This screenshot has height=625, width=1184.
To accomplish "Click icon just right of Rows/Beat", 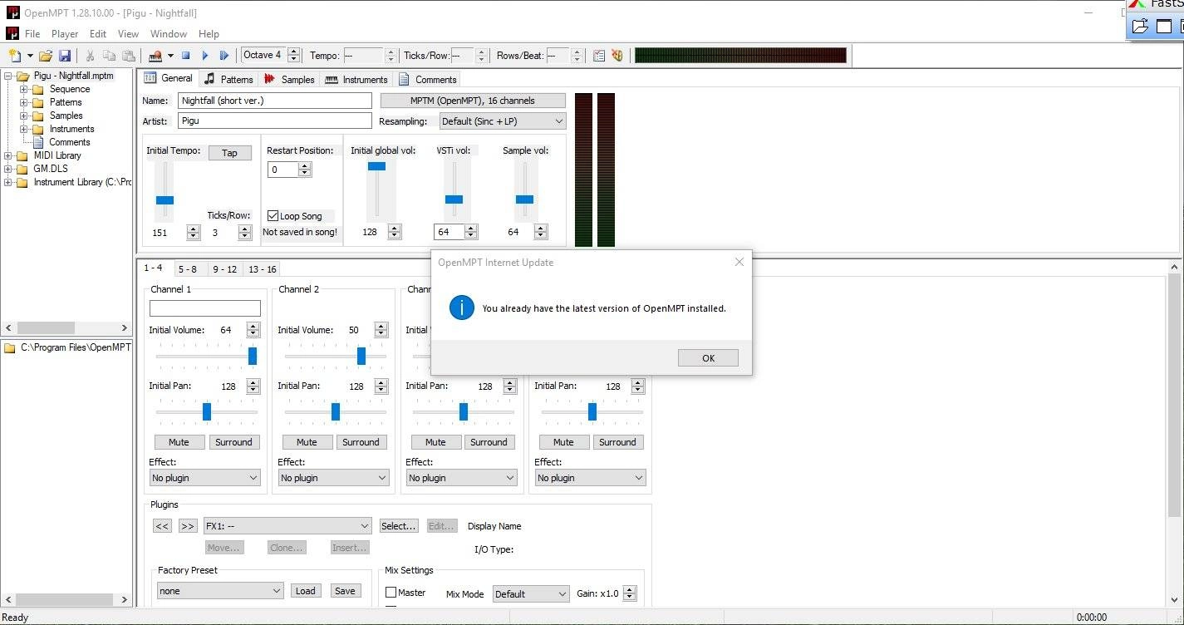I will 599,56.
